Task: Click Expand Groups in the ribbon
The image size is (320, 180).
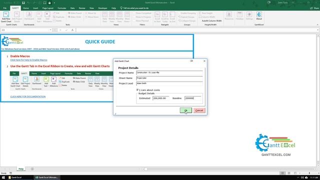Action: pos(186,17)
